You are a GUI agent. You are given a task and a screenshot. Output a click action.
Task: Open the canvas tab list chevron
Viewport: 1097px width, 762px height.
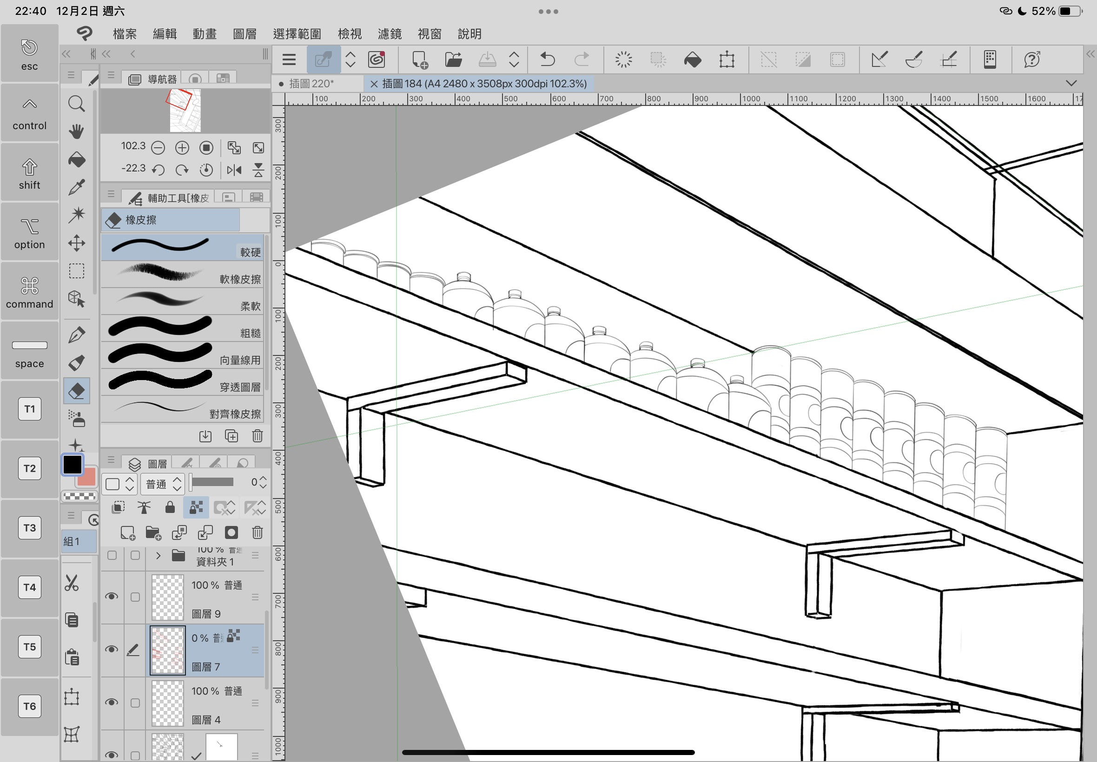[1071, 83]
